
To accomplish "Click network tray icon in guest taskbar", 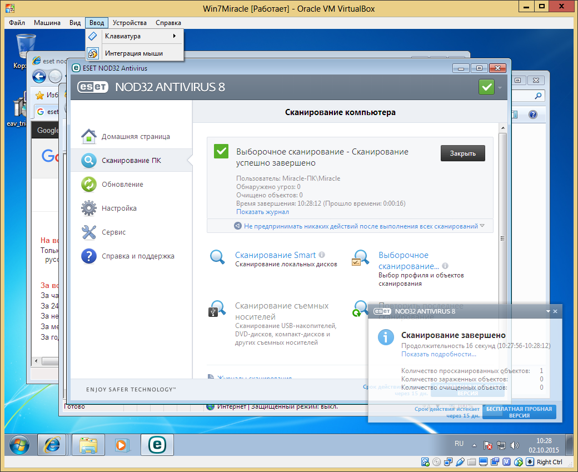I will tap(501, 445).
